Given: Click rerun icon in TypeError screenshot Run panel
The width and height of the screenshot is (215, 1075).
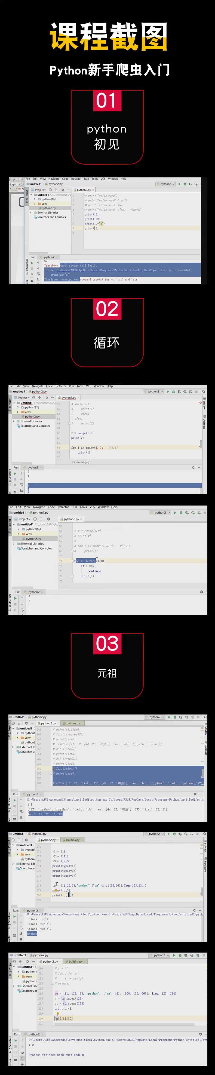Looking at the screenshot, I should click(x=32, y=263).
